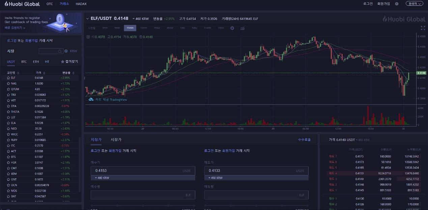
Task: Click the market list scrollbar
Action: coord(80,165)
